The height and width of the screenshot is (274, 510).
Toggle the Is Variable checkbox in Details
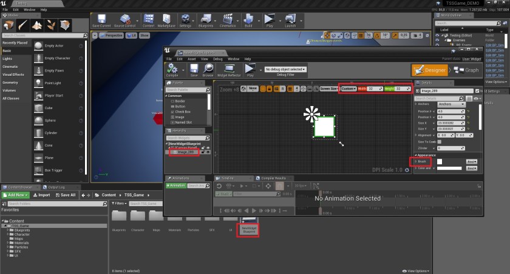tap(477, 91)
